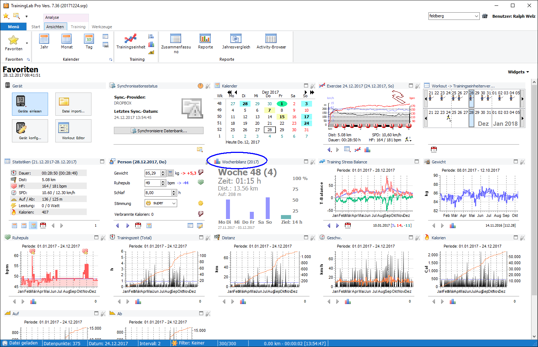Open settings of the Kalender widget
538x347 pixels.
[x=313, y=86]
